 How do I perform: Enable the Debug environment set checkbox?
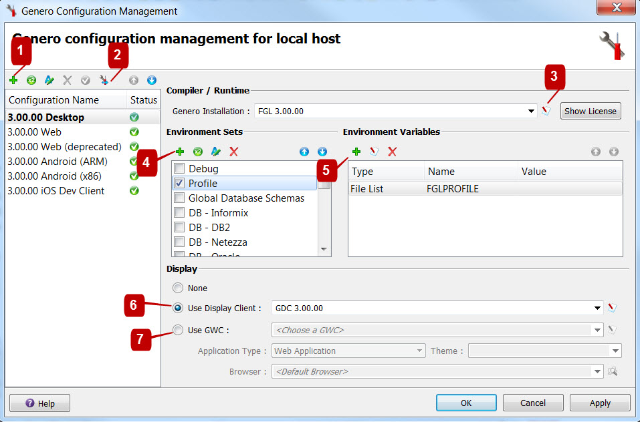click(180, 169)
